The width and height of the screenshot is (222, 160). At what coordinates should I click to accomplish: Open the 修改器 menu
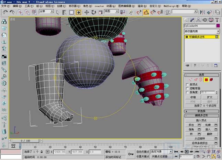point(75,6)
